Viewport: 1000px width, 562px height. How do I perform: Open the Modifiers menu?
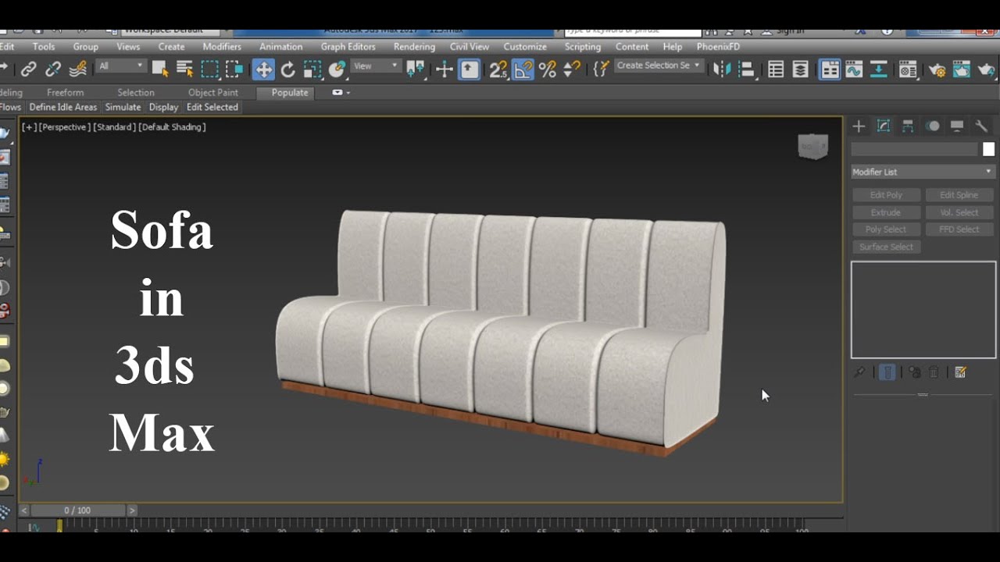click(222, 47)
